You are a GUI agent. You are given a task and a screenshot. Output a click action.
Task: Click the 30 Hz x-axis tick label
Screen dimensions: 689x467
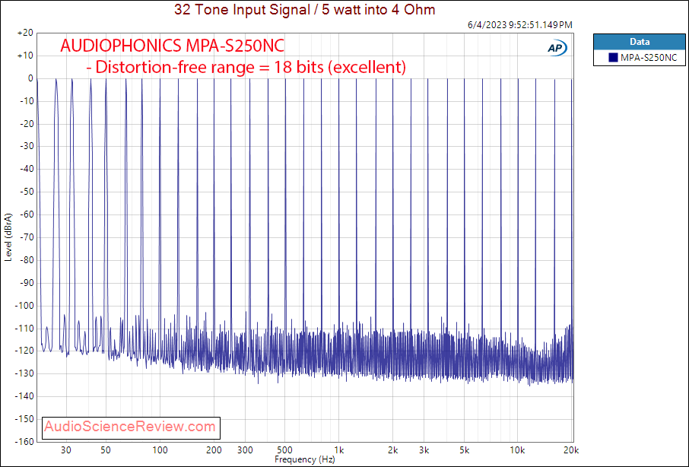click(66, 450)
